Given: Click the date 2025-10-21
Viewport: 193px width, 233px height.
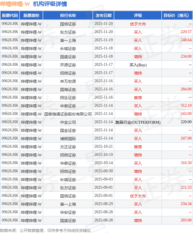Looking at the screenshot, I should point(104,146).
